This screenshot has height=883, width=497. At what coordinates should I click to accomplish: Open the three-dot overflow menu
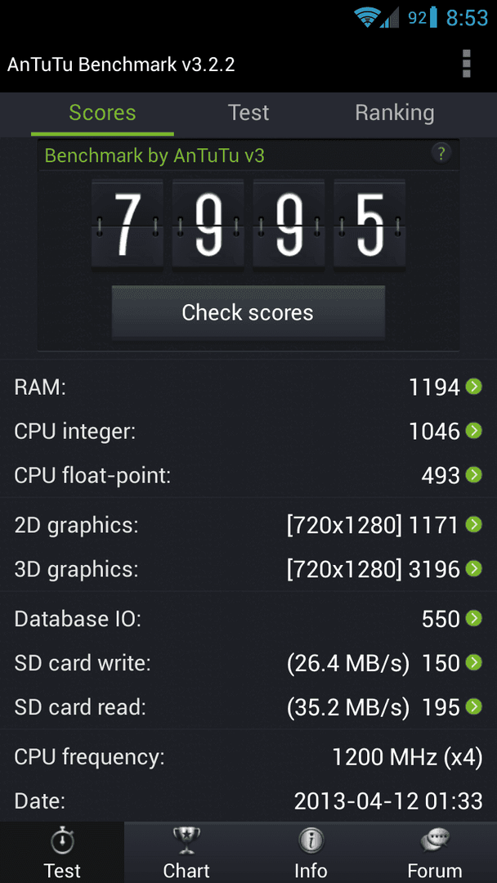tap(465, 64)
